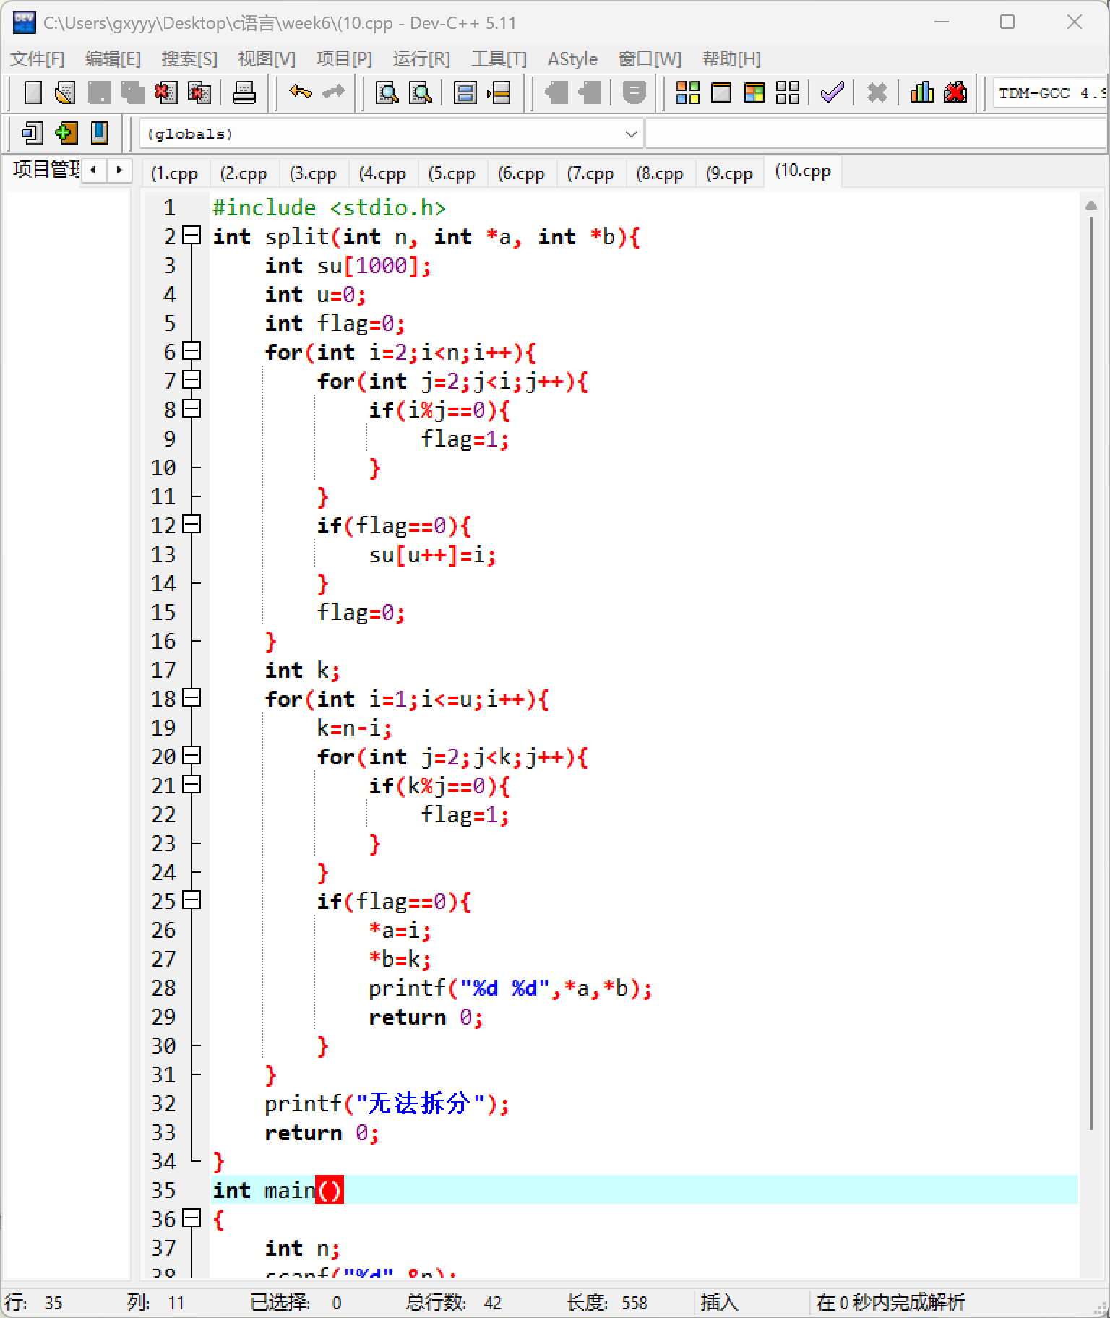
Task: Click the Delete Profiling Information icon
Action: (955, 92)
